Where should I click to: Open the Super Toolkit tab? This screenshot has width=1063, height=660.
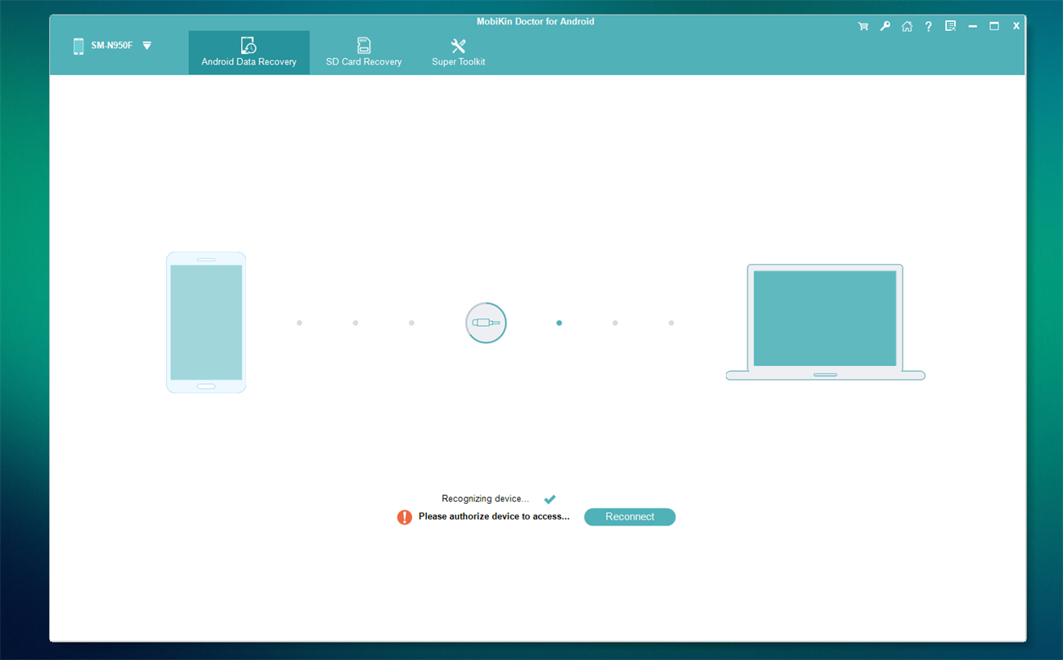tap(459, 52)
